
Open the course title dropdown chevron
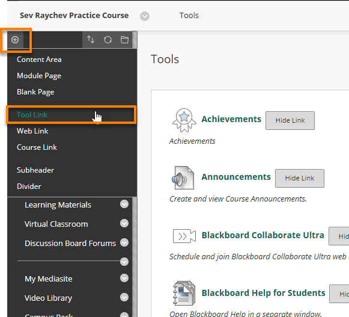pyautogui.click(x=145, y=16)
